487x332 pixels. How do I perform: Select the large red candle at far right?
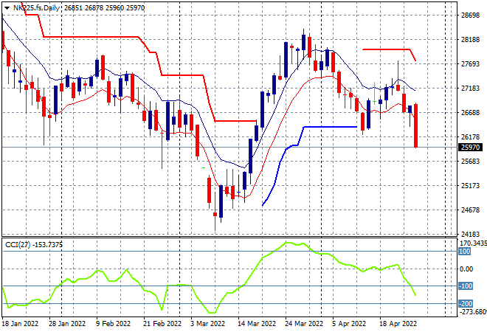(416, 125)
